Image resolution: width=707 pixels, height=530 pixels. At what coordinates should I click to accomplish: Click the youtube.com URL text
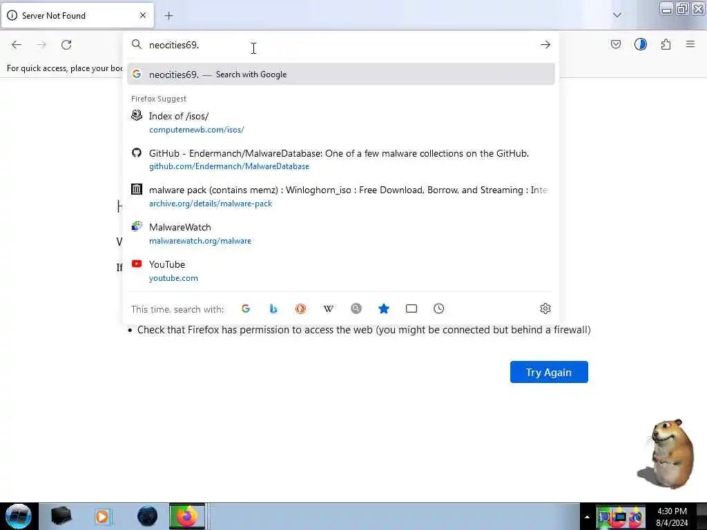click(173, 278)
